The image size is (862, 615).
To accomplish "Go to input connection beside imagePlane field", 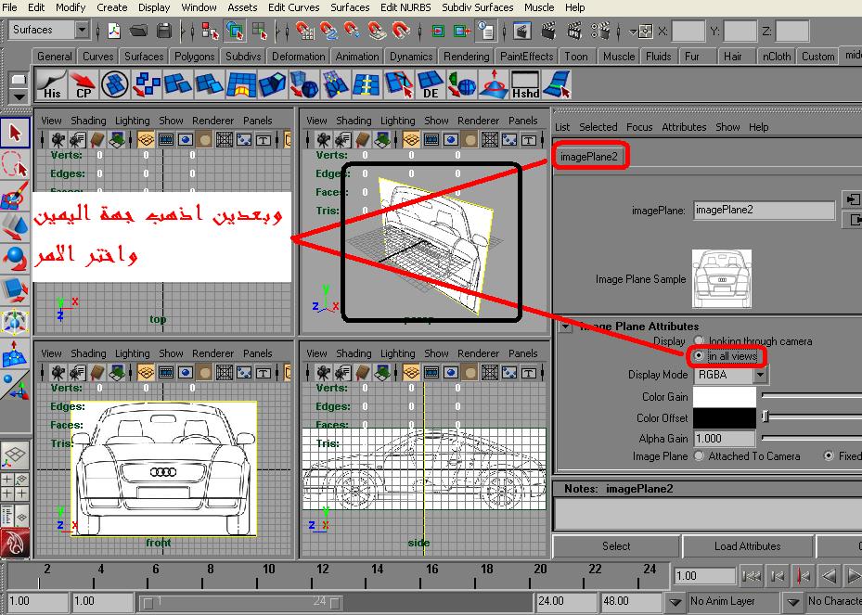I will [852, 199].
